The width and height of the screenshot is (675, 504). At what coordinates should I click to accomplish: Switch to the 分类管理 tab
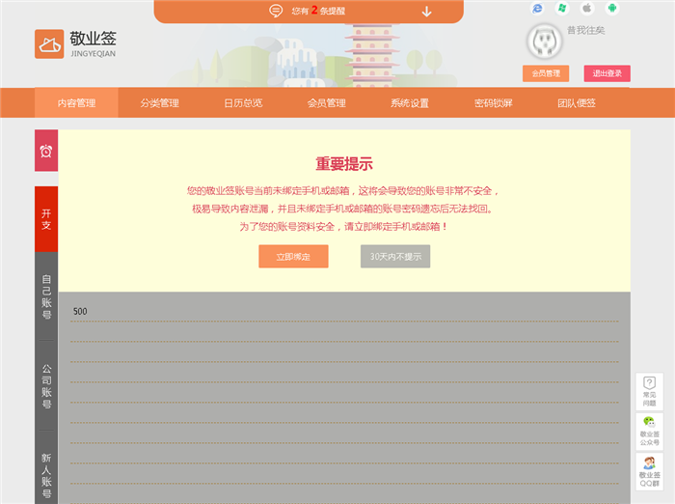[x=159, y=103]
